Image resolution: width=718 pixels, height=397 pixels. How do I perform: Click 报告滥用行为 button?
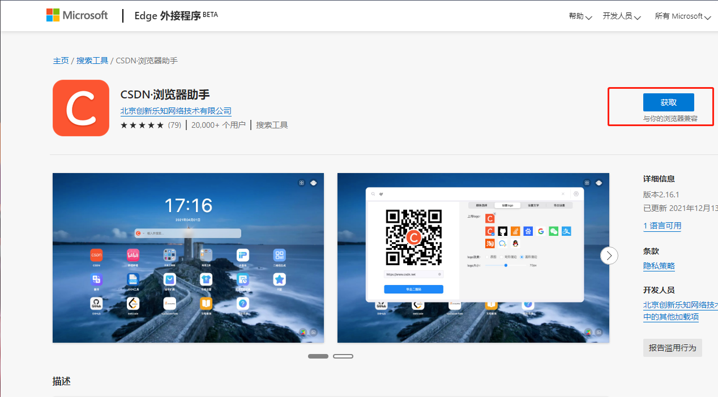672,348
